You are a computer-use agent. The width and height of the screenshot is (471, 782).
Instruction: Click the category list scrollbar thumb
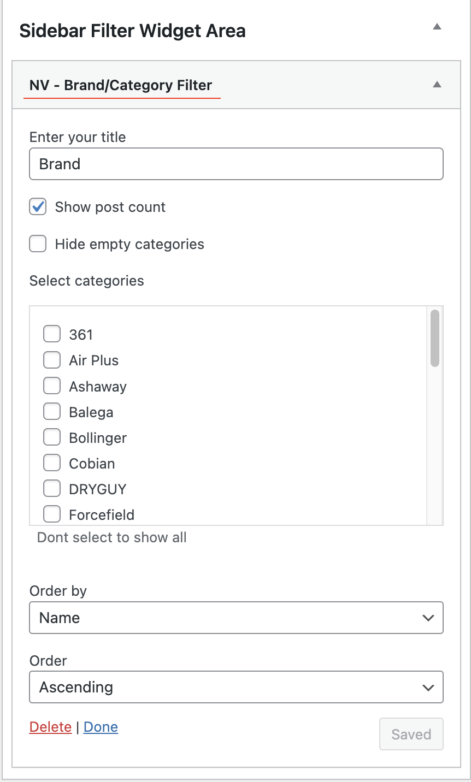[435, 338]
